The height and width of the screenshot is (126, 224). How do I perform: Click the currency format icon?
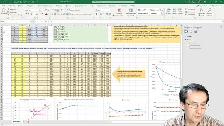click(97, 14)
